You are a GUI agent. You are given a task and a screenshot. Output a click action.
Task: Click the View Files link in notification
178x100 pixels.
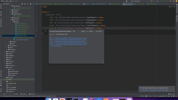145,90
